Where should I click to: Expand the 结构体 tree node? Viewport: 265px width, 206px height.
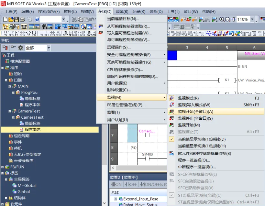[6, 198]
